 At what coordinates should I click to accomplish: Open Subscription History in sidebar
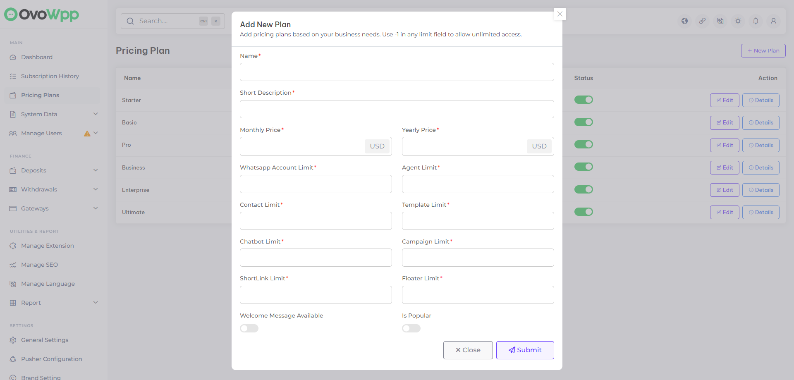[x=50, y=76]
